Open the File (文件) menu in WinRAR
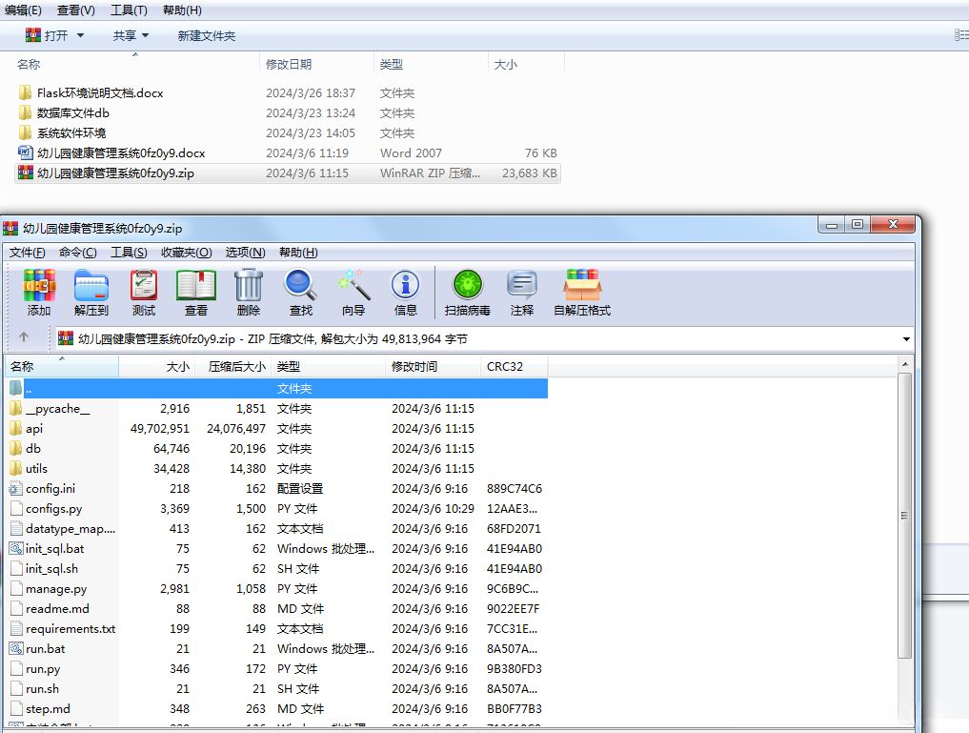 click(x=28, y=253)
